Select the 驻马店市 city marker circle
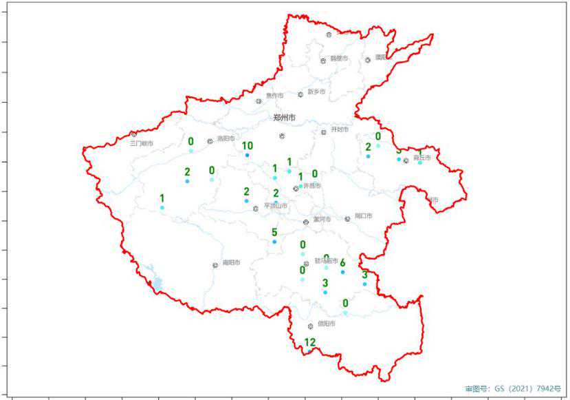The image size is (570, 400). (307, 264)
